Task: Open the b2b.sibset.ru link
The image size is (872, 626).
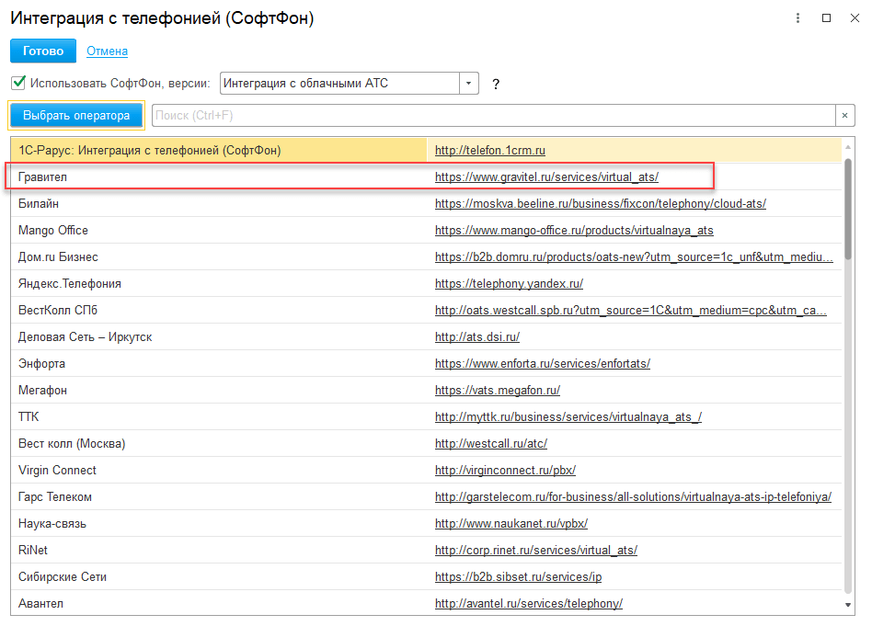Action: click(x=518, y=577)
